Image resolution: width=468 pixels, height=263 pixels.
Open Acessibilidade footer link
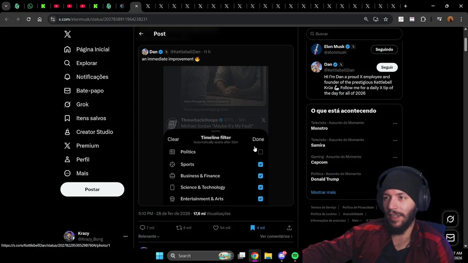pyautogui.click(x=353, y=214)
